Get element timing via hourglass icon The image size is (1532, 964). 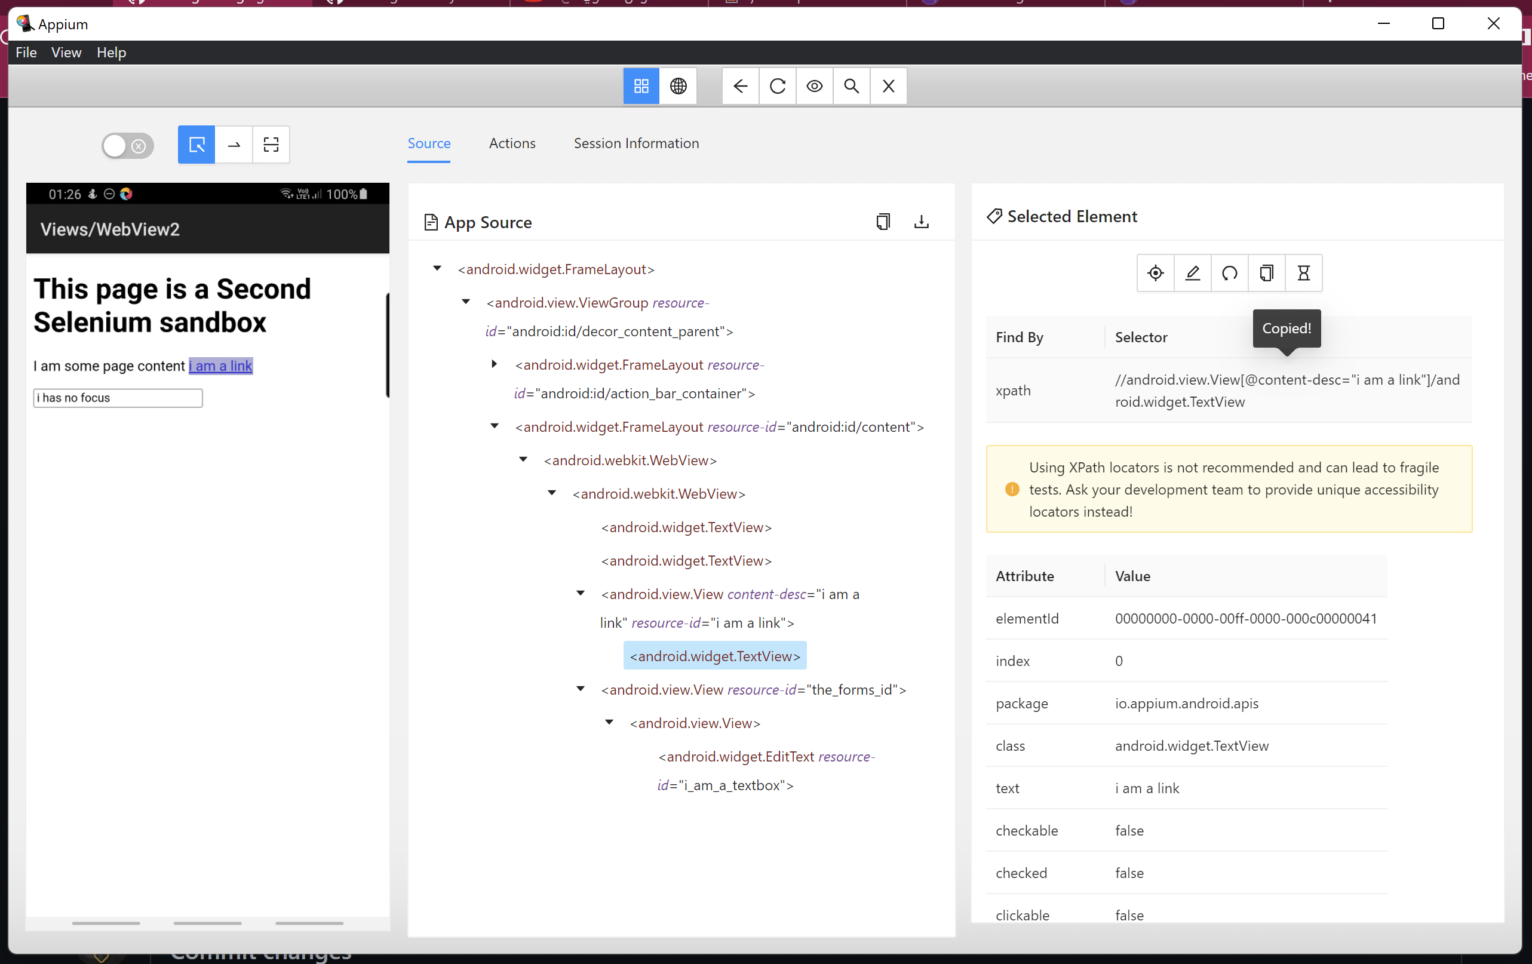[1304, 273]
